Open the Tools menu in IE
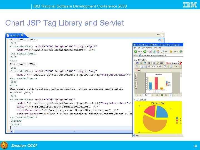The image size is (200, 150). [x=155, y=48]
